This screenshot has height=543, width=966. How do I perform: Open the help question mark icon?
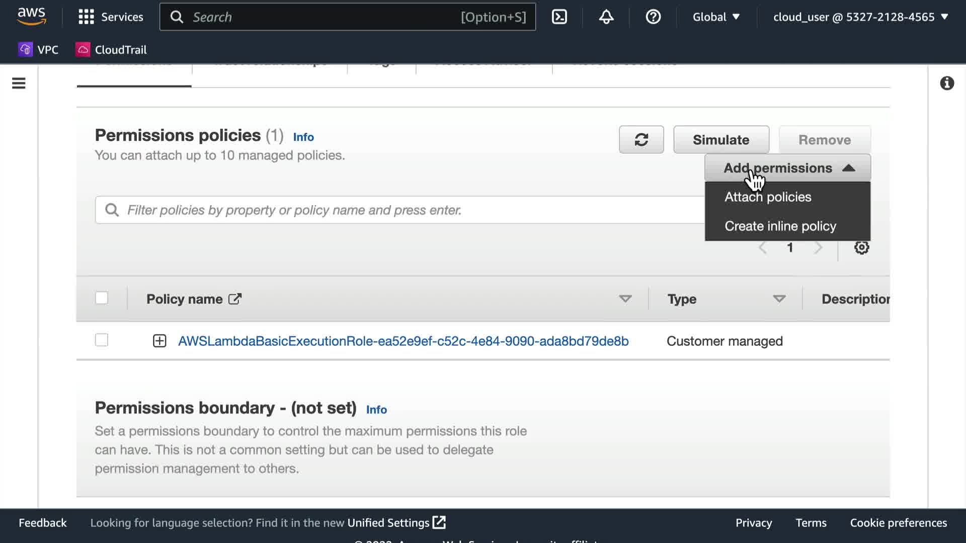click(653, 17)
